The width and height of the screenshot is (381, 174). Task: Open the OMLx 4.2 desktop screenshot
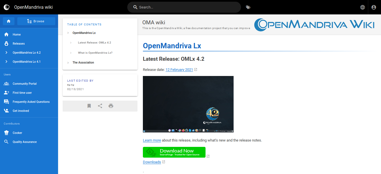188,104
